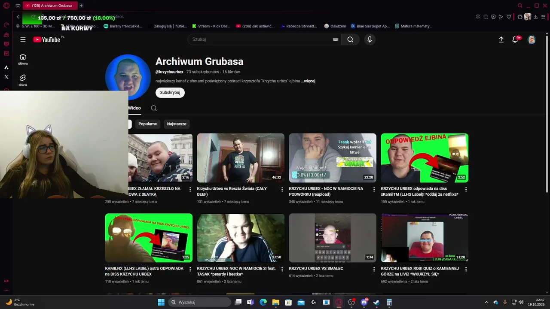
Task: Subscribe with the Subskrybuj button
Action: tap(170, 93)
